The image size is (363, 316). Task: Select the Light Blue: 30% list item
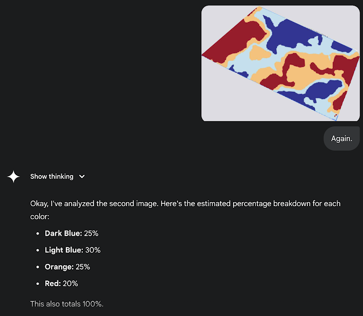(x=73, y=250)
